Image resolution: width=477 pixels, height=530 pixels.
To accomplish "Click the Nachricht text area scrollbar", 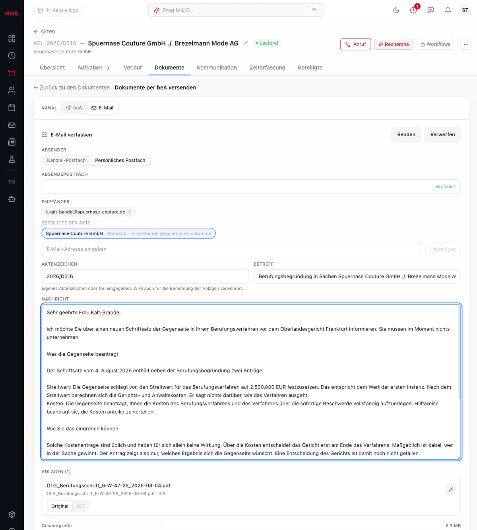I will [459, 352].
